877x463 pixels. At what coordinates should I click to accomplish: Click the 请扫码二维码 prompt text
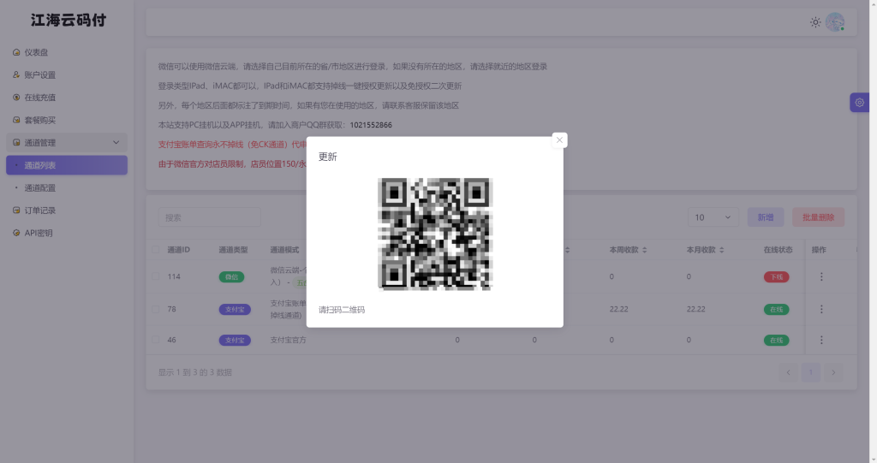click(342, 310)
